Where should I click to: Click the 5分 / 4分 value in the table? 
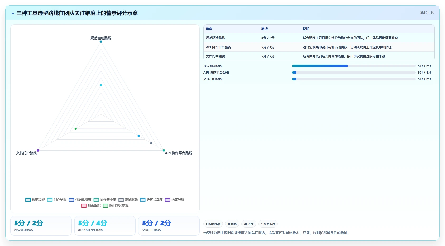(268, 47)
